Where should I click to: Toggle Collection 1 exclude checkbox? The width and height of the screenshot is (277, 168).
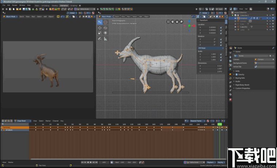click(235, 15)
